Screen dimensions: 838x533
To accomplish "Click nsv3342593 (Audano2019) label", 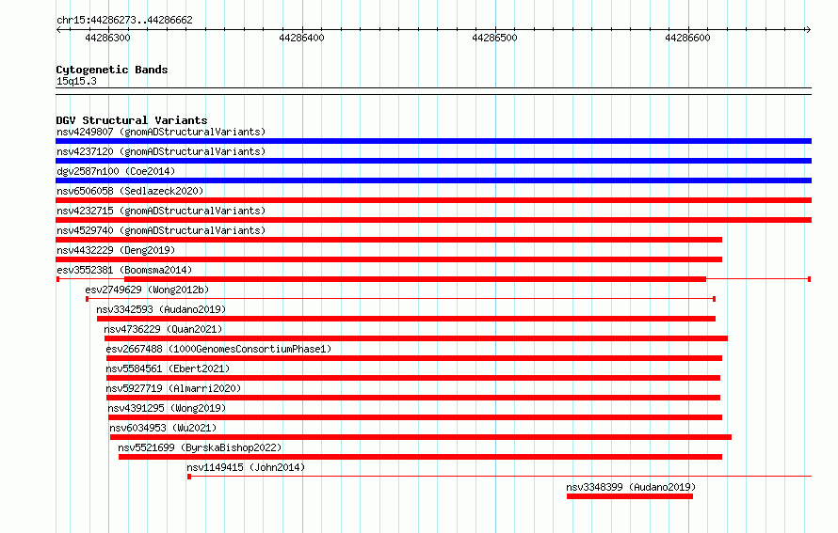I will click(x=161, y=309).
